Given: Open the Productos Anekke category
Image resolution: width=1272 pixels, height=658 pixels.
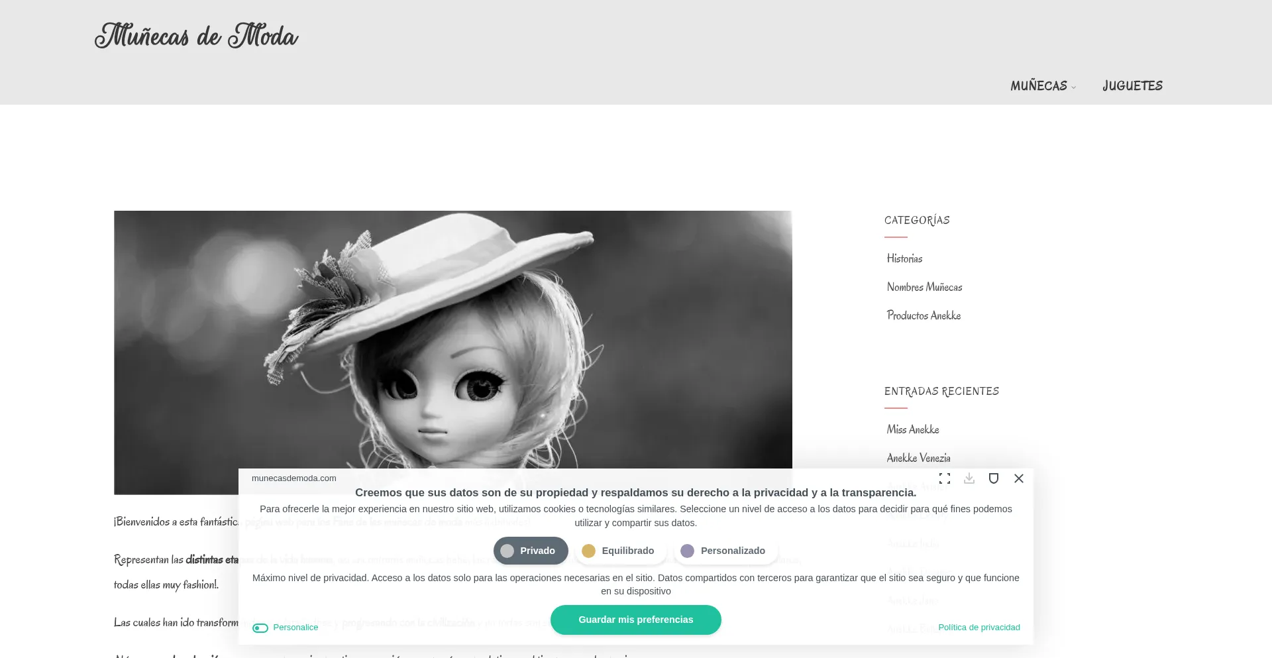Looking at the screenshot, I should pyautogui.click(x=924, y=315).
